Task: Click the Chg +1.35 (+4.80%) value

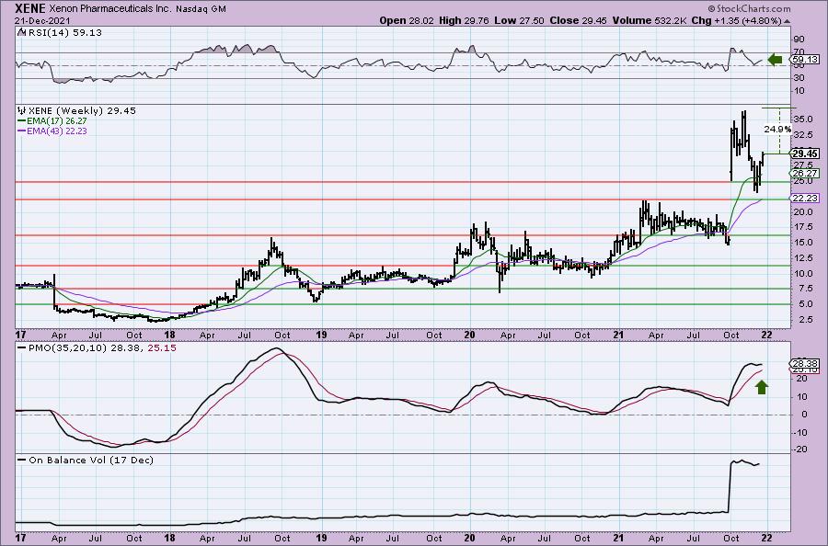Action: click(736, 20)
